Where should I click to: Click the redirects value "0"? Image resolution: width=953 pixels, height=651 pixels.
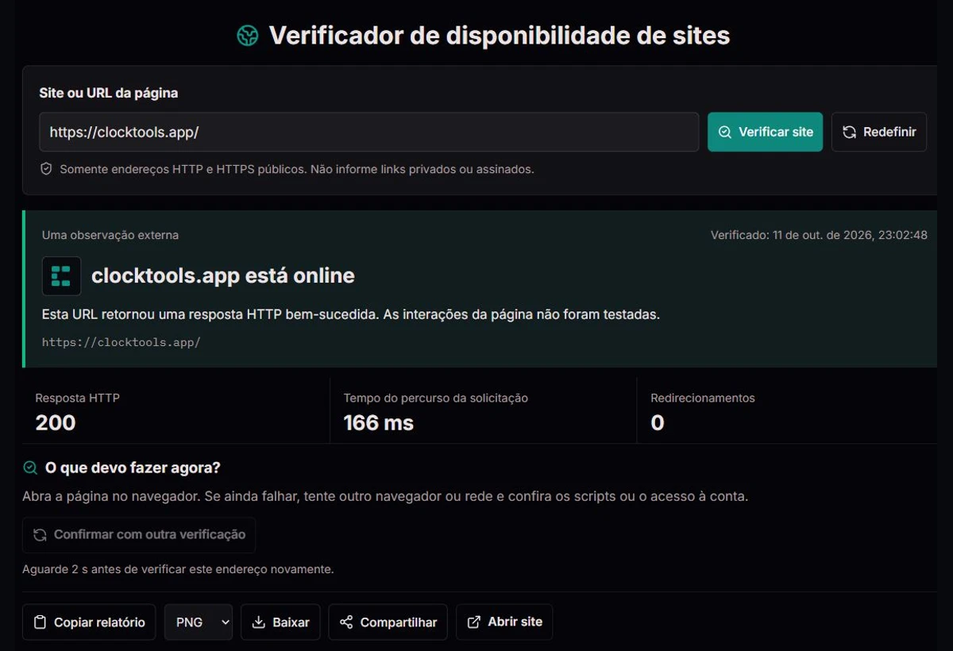(658, 422)
